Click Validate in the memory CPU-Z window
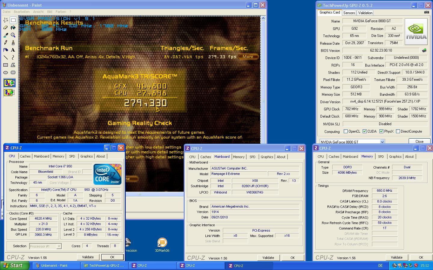Viewport: 433px width, 270px height. pyautogui.click(x=397, y=257)
